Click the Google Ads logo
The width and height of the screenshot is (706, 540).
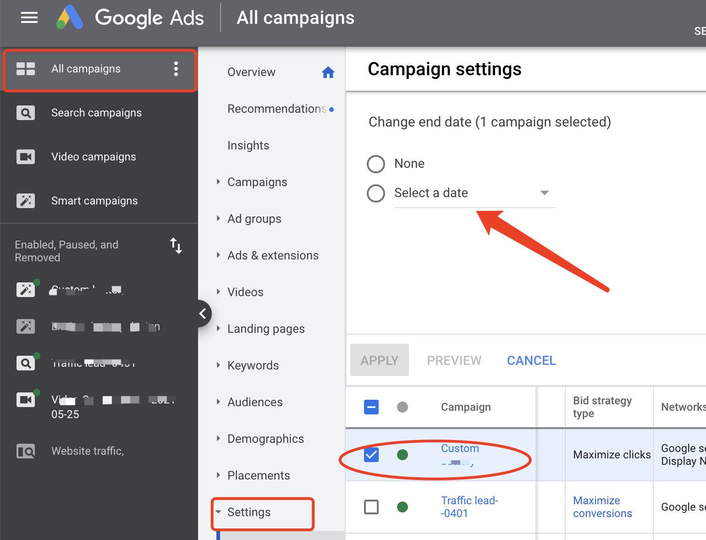pos(70,17)
